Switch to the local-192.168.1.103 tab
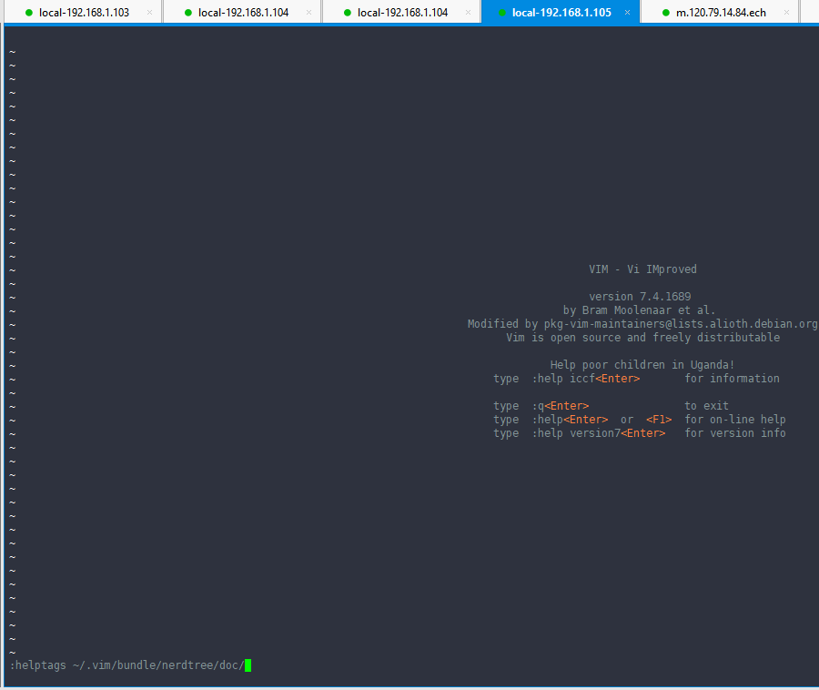 pyautogui.click(x=84, y=13)
